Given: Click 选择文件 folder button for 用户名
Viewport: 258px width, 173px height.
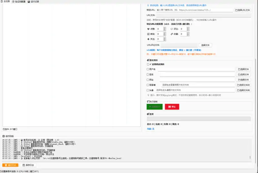Looking at the screenshot, I should [x=243, y=69].
